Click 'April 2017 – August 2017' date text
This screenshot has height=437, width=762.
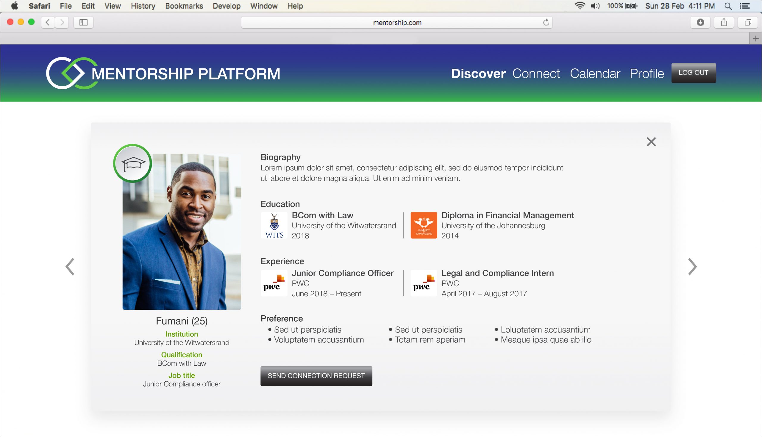tap(484, 293)
